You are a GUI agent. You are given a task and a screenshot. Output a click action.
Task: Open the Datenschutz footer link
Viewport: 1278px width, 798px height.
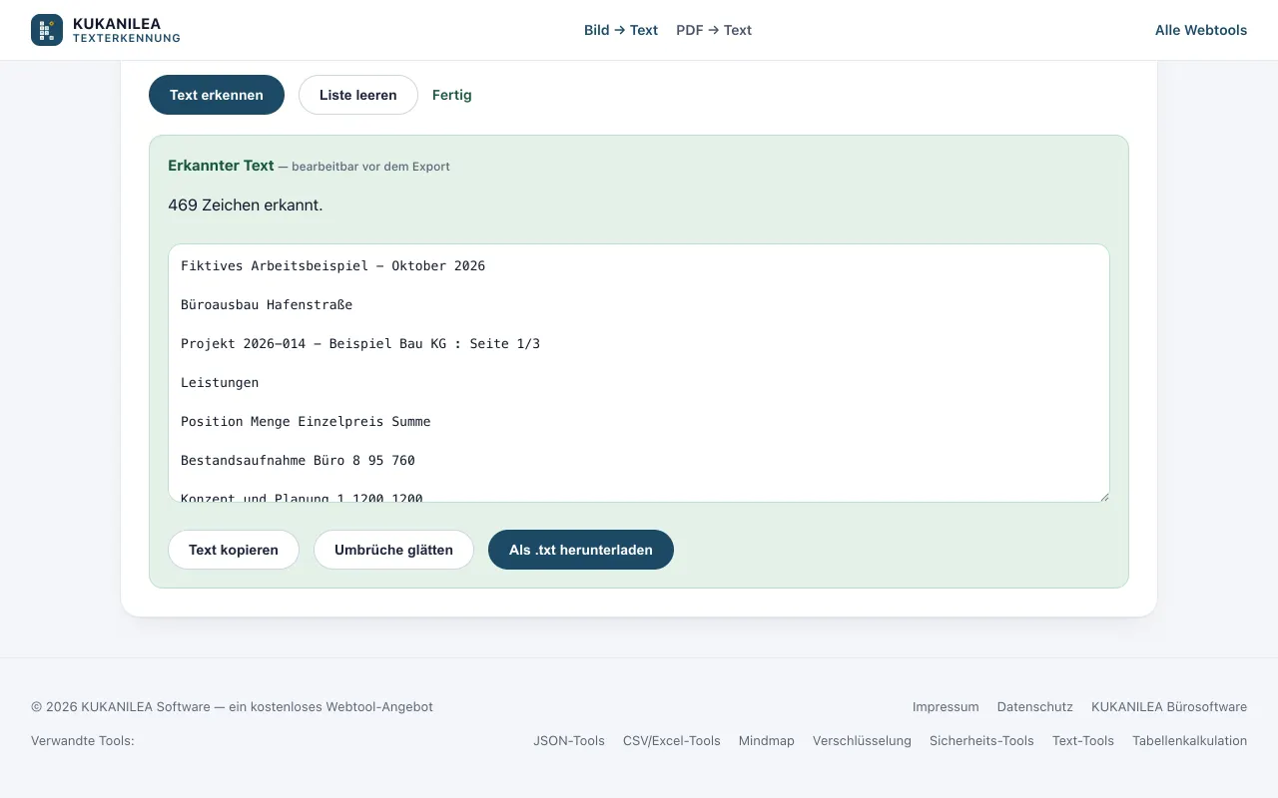1035,706
